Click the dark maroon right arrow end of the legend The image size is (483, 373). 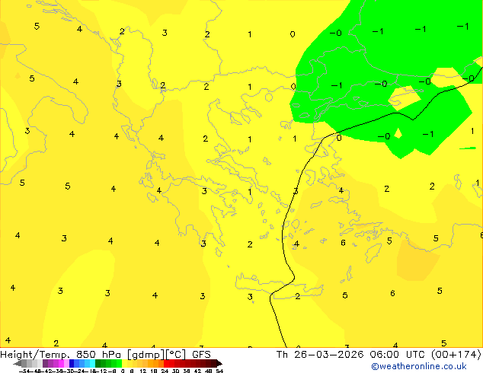pos(219,364)
